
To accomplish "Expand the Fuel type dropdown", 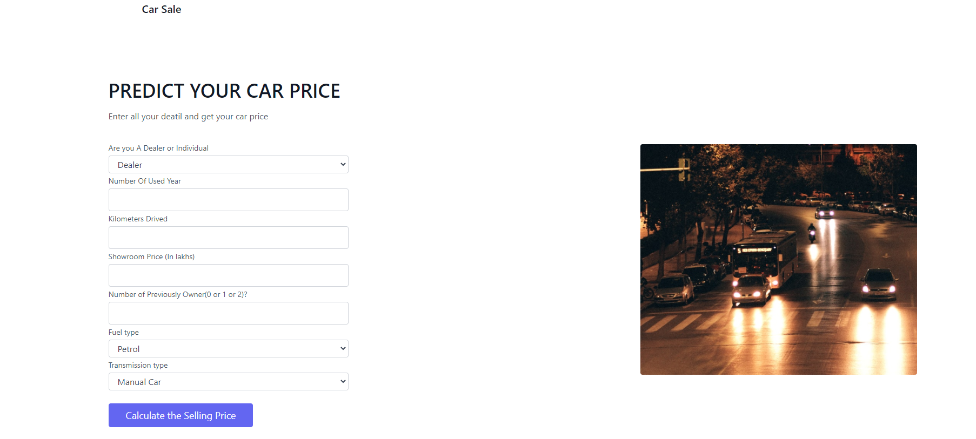I will (228, 348).
